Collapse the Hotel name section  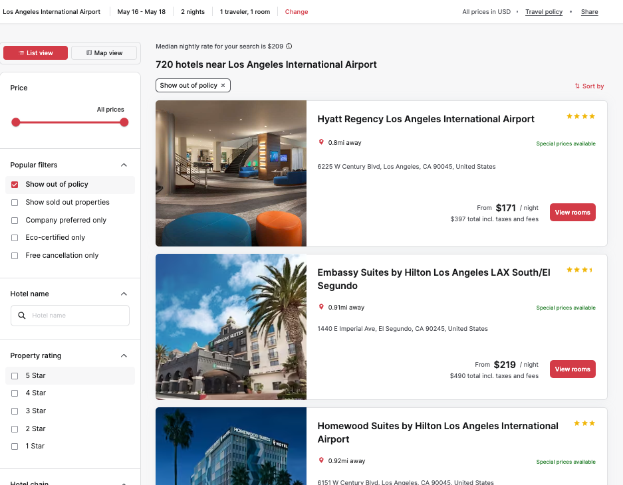click(124, 294)
